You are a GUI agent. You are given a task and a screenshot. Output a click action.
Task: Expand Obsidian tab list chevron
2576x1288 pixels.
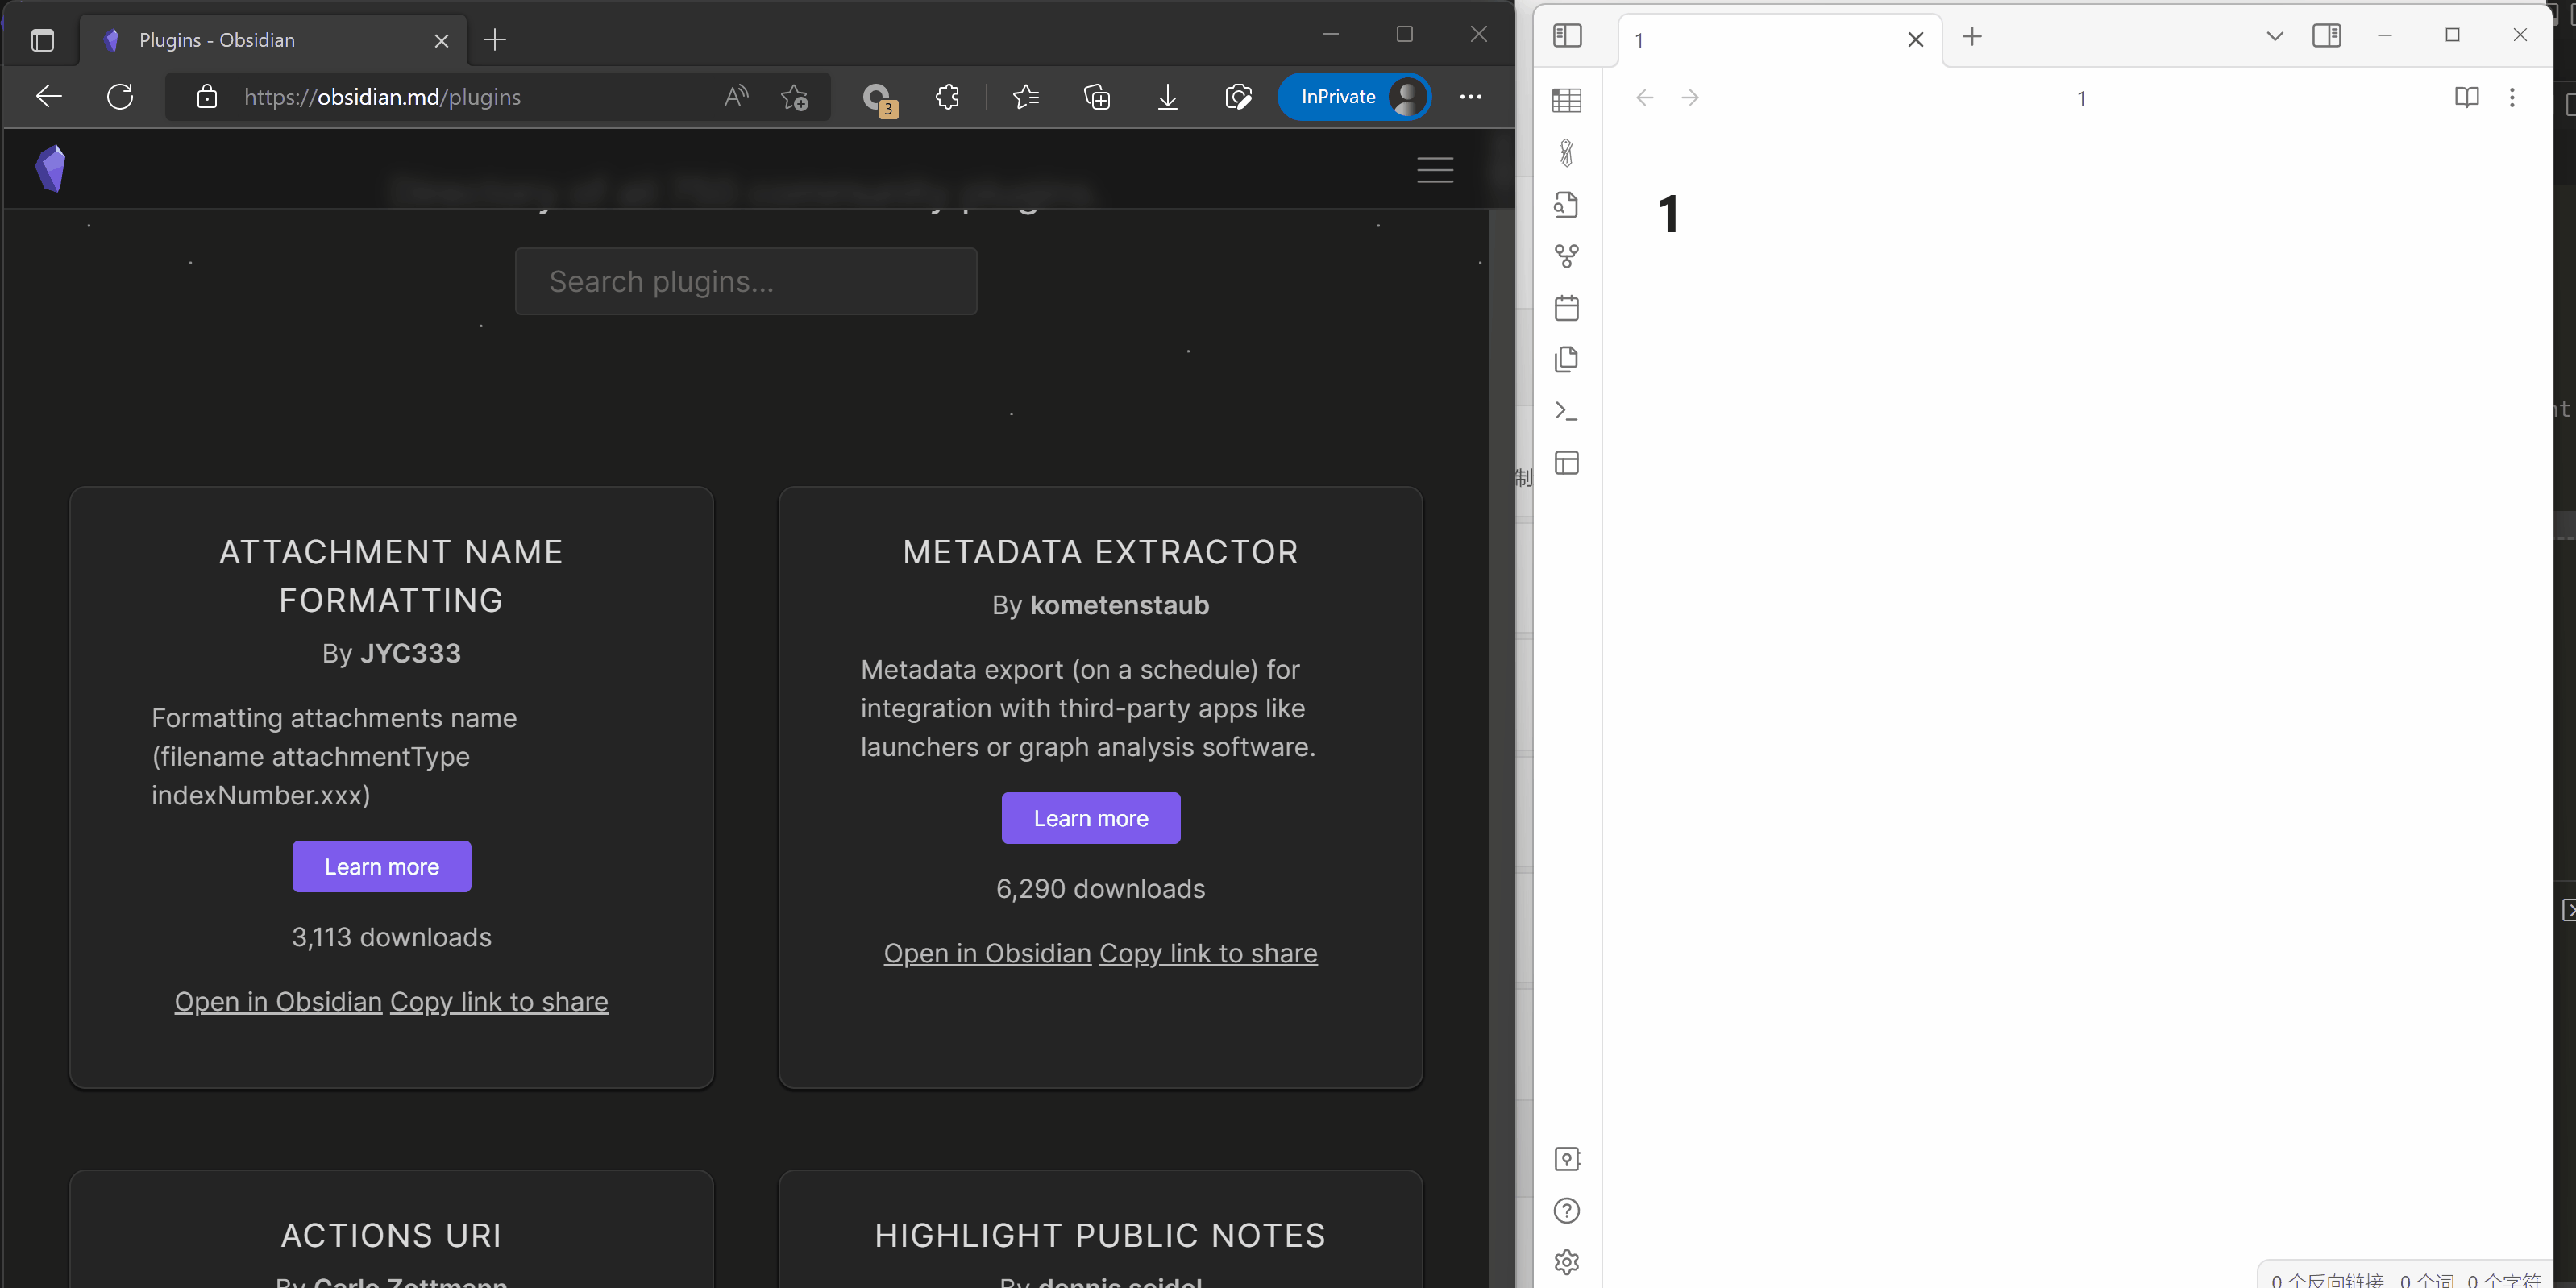[2274, 36]
